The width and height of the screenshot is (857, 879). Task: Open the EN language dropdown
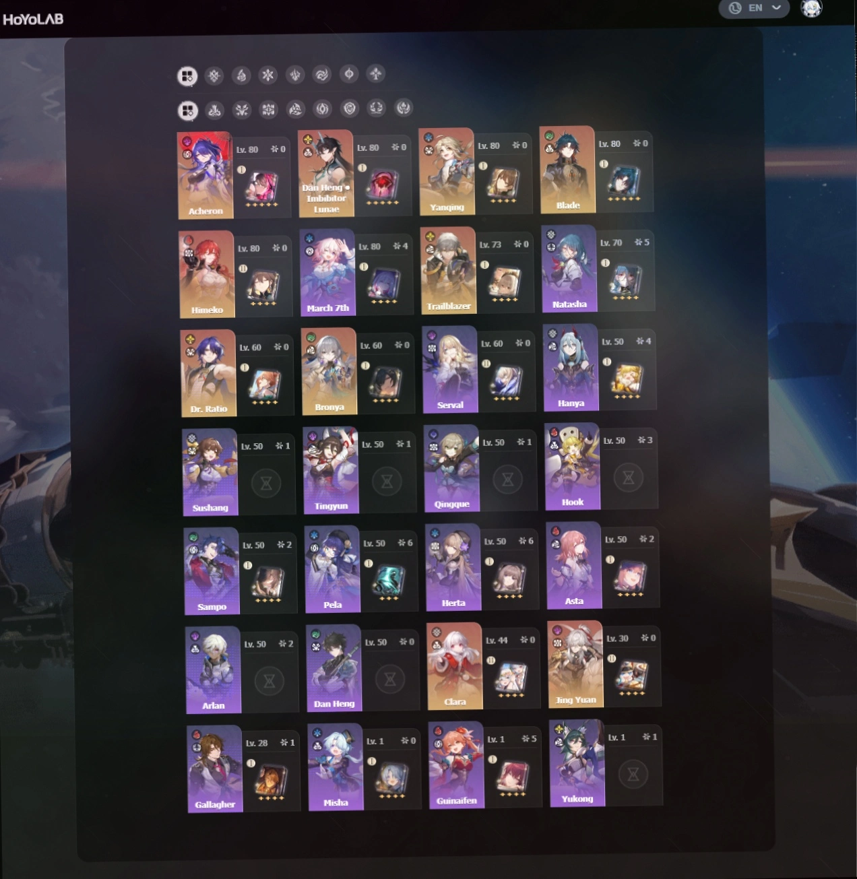754,8
